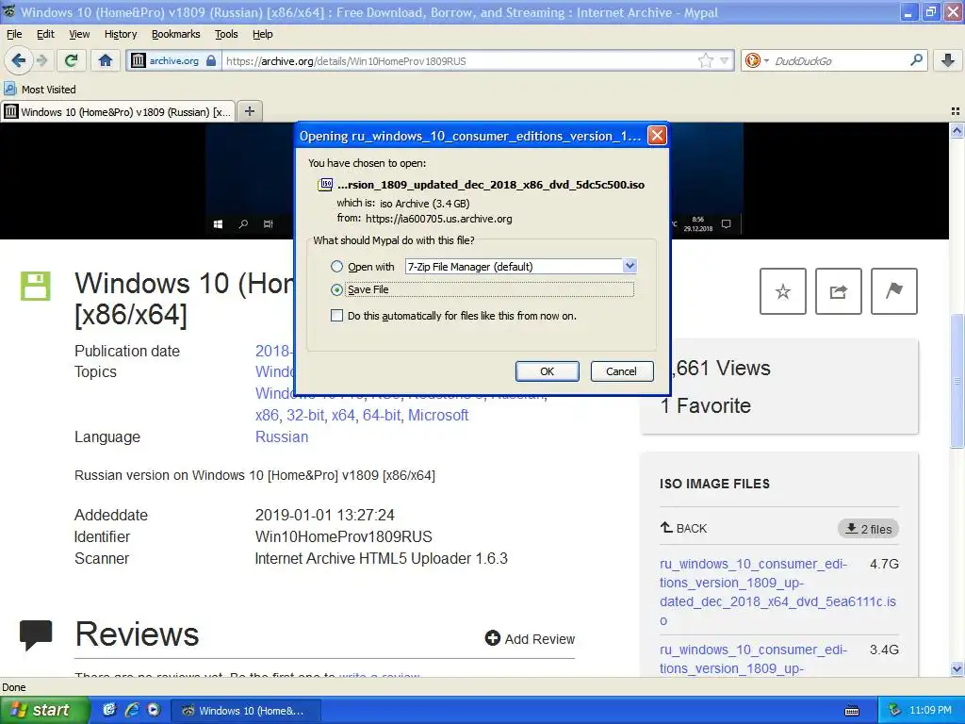
Task: Click the 2 files download button
Action: coord(868,529)
